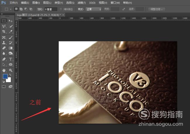Choose Intersect with Selection mode
Screen dimensions: 190x134
click(31, 9)
